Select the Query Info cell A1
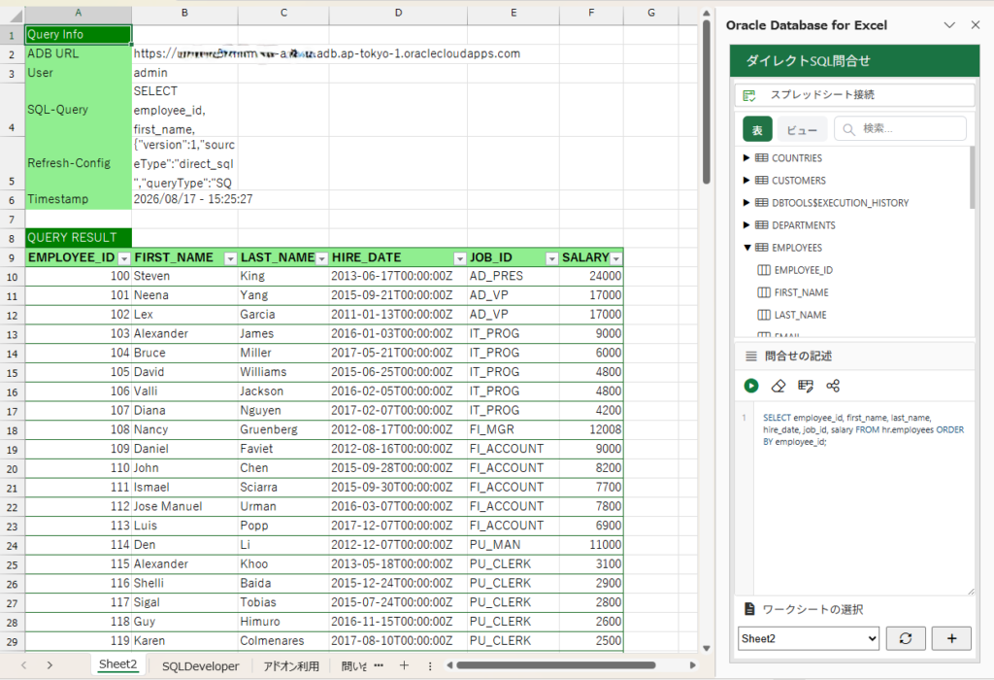The width and height of the screenshot is (994, 680). (78, 34)
